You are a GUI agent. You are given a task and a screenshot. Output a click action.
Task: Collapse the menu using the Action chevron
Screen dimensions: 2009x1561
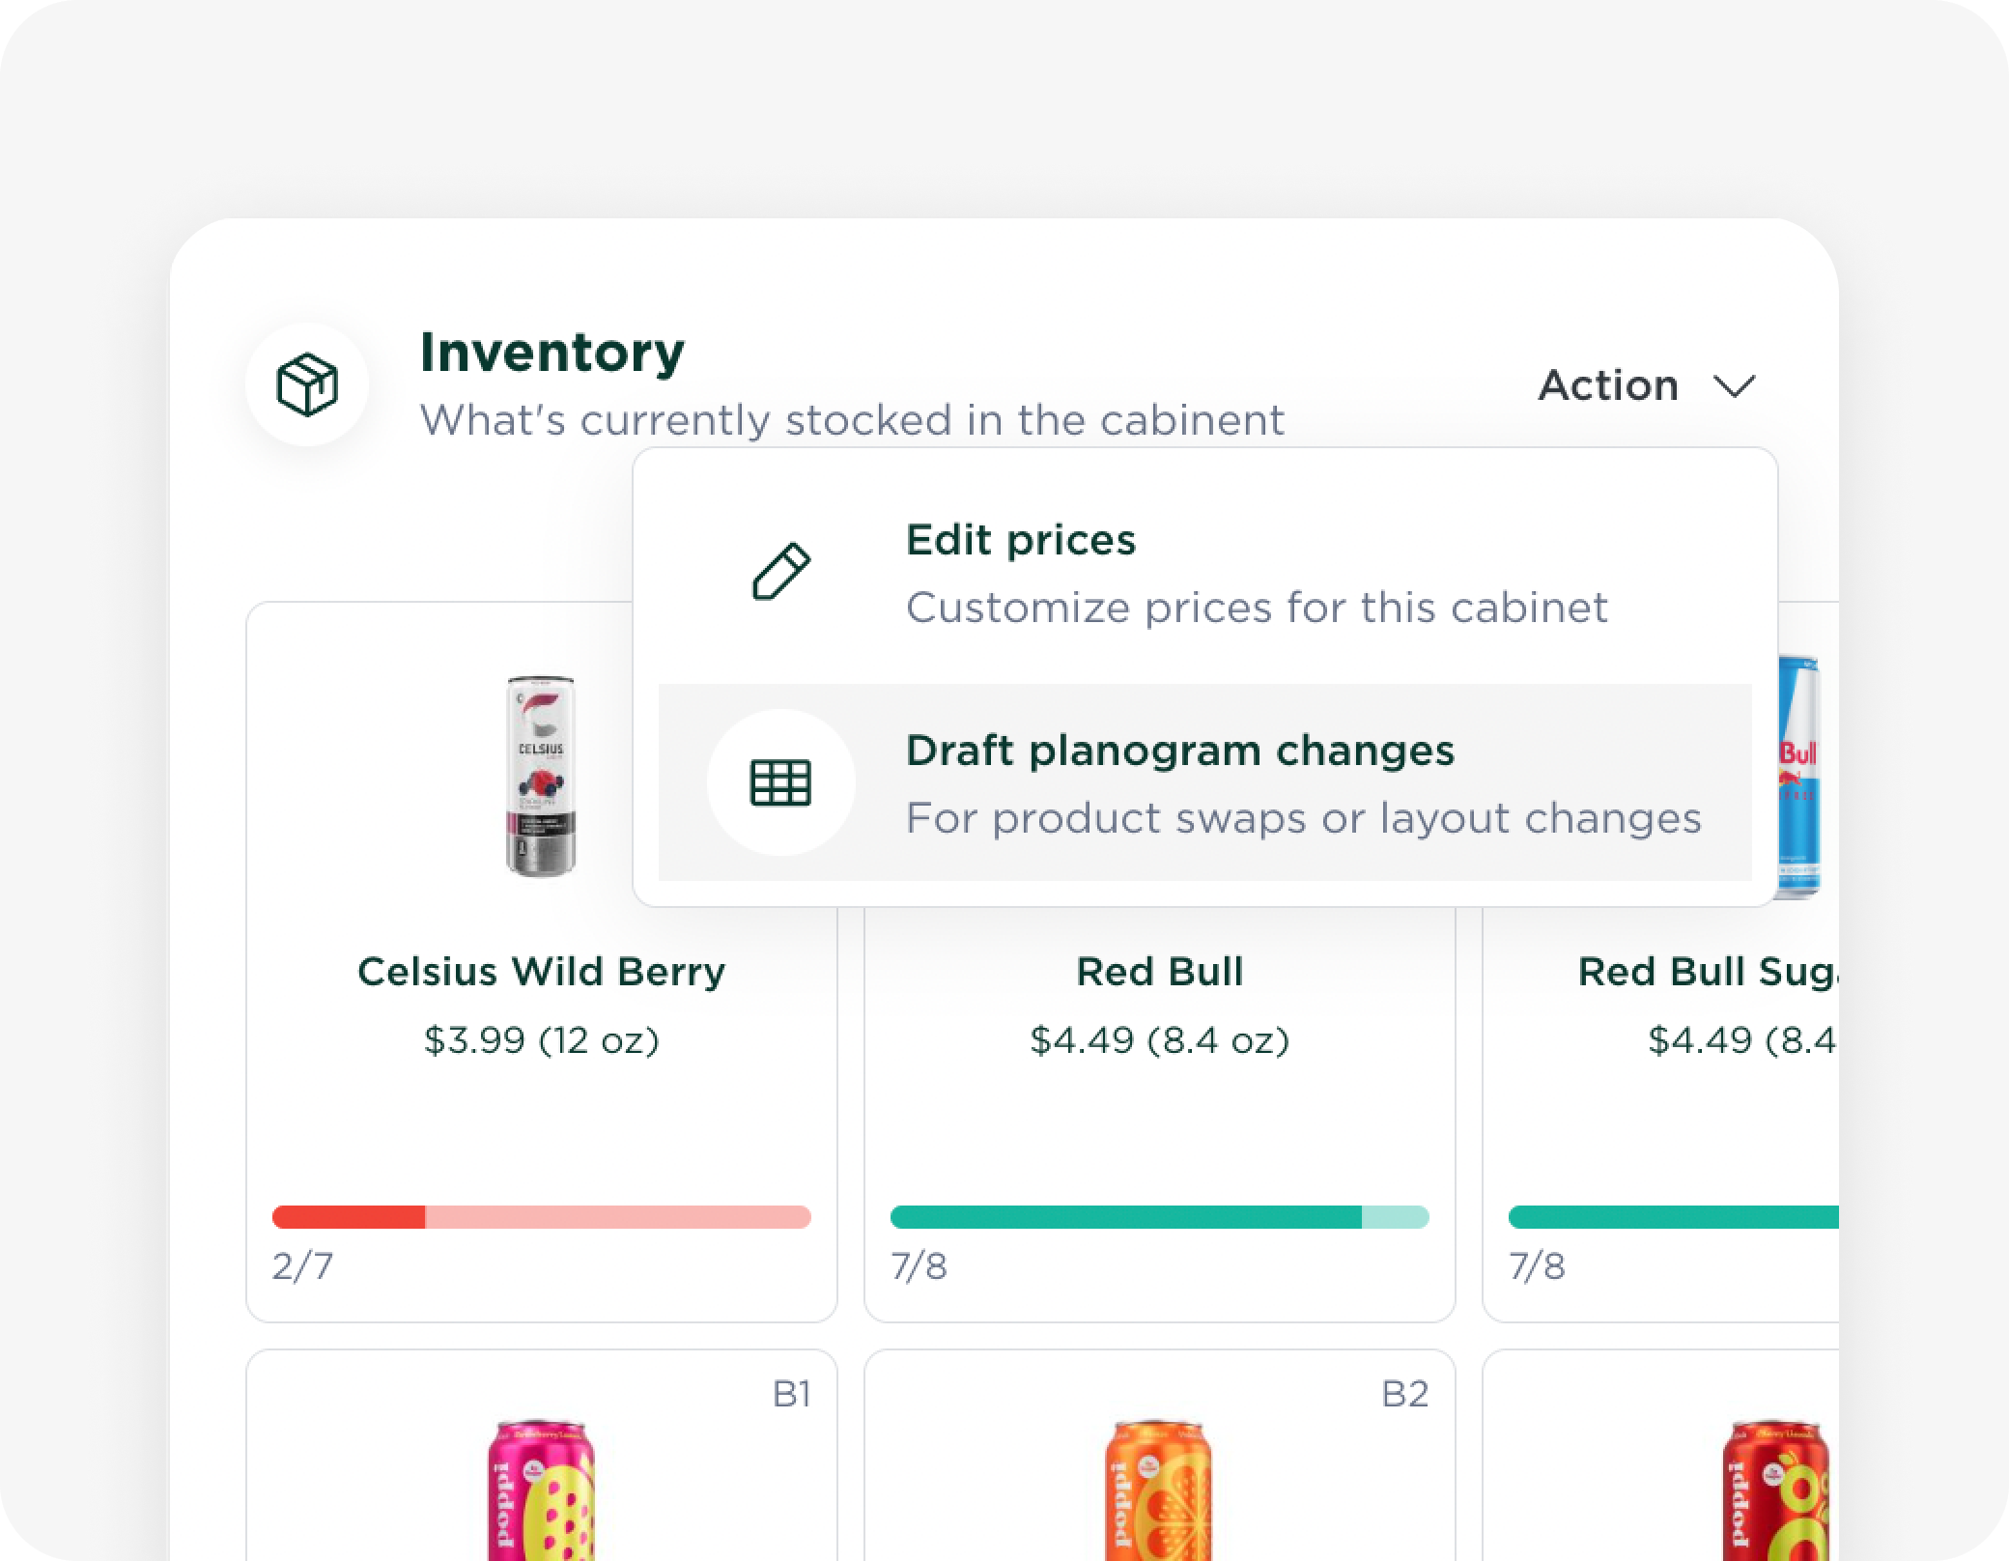tap(1734, 386)
